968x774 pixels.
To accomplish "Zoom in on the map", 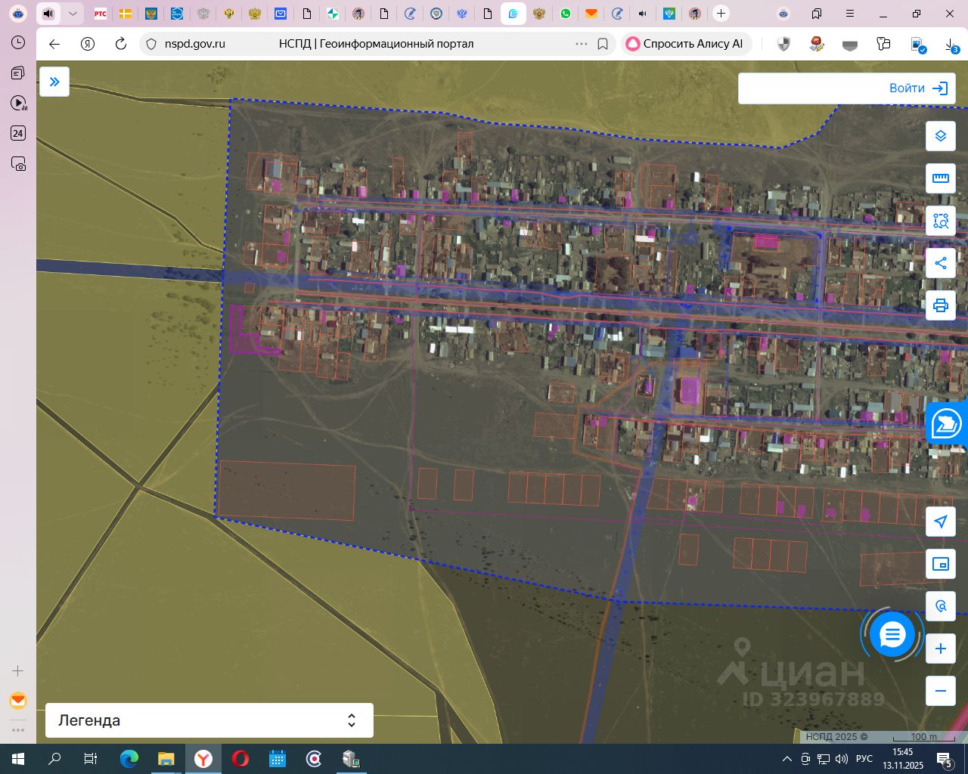I will pos(940,649).
